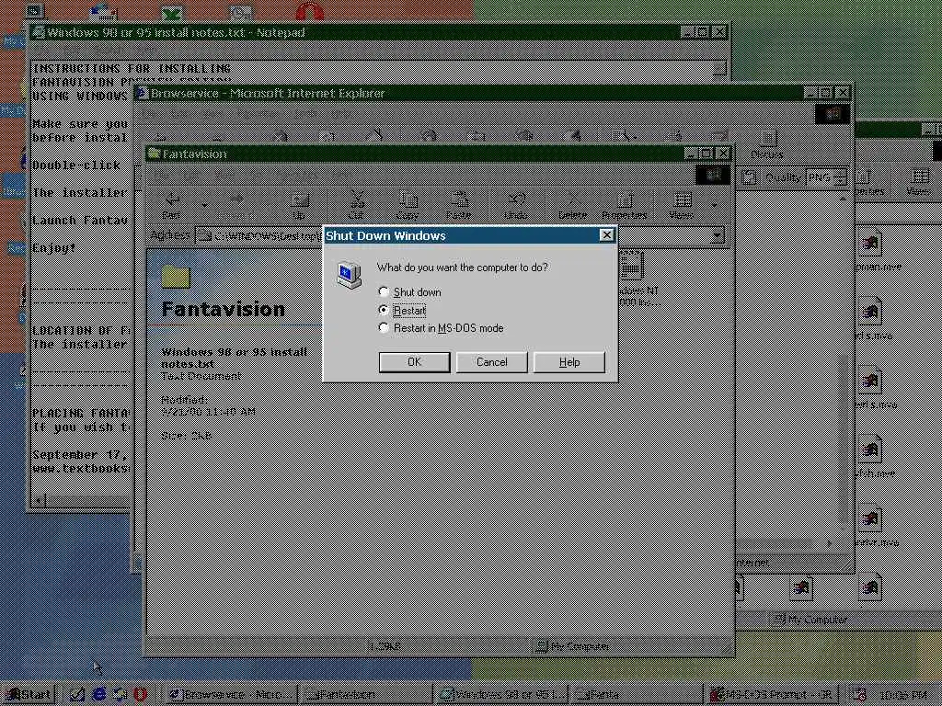
Task: Open the Start menu
Action: pos(29,695)
